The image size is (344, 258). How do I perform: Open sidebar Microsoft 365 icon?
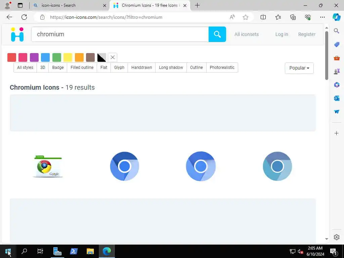(337, 85)
